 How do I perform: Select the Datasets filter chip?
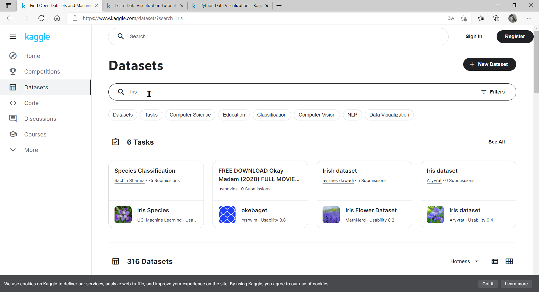(123, 115)
